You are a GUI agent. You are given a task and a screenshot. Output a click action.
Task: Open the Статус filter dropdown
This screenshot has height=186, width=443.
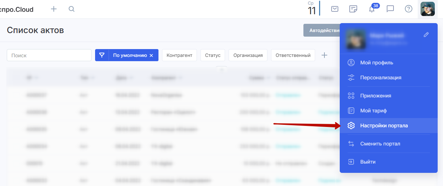(213, 55)
